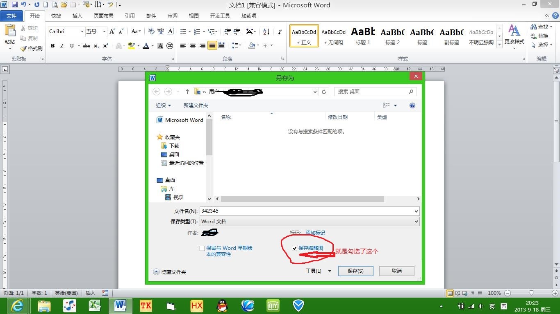560x314 pixels.
Task: Grow font size icon
Action: click(112, 31)
